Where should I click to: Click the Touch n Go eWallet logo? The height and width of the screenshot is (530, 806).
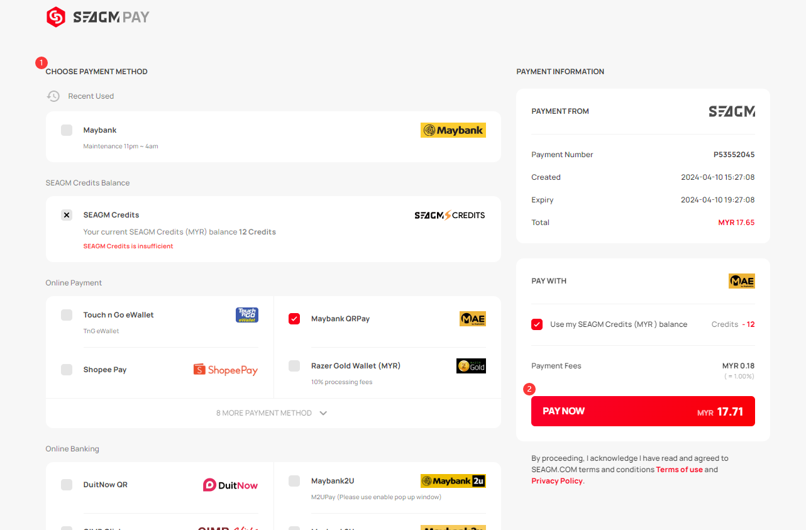(x=247, y=315)
